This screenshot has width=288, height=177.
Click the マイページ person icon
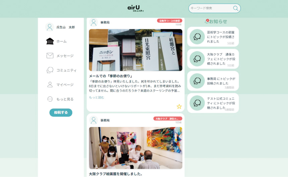click(x=50, y=84)
